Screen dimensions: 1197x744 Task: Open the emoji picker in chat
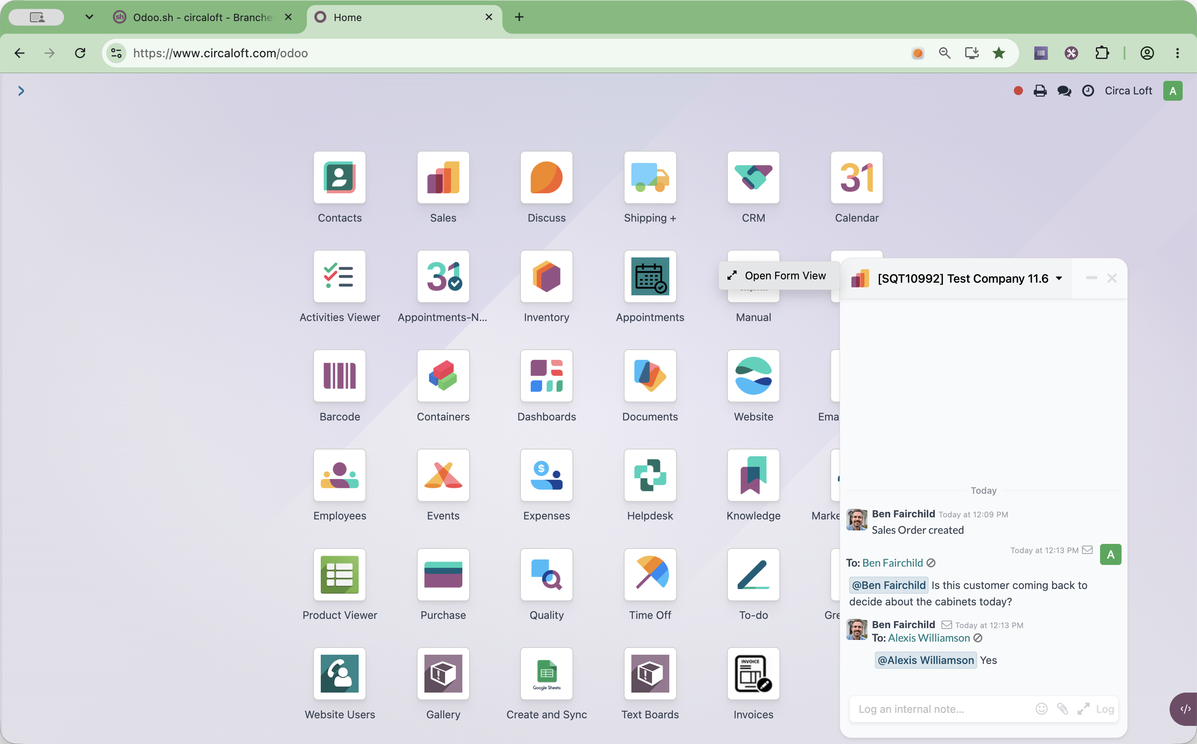[1041, 709]
